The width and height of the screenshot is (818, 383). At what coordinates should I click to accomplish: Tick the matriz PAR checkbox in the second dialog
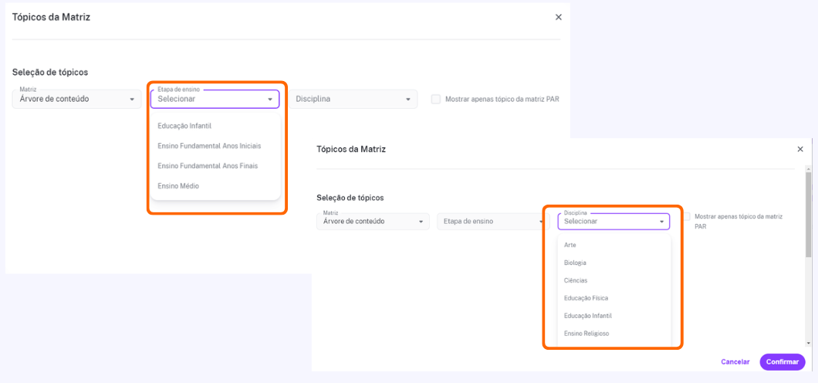pyautogui.click(x=687, y=216)
